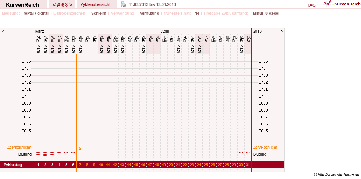Click the date range 14.03.2013 bis 13.04.2013
361x179 pixels.
point(152,4)
